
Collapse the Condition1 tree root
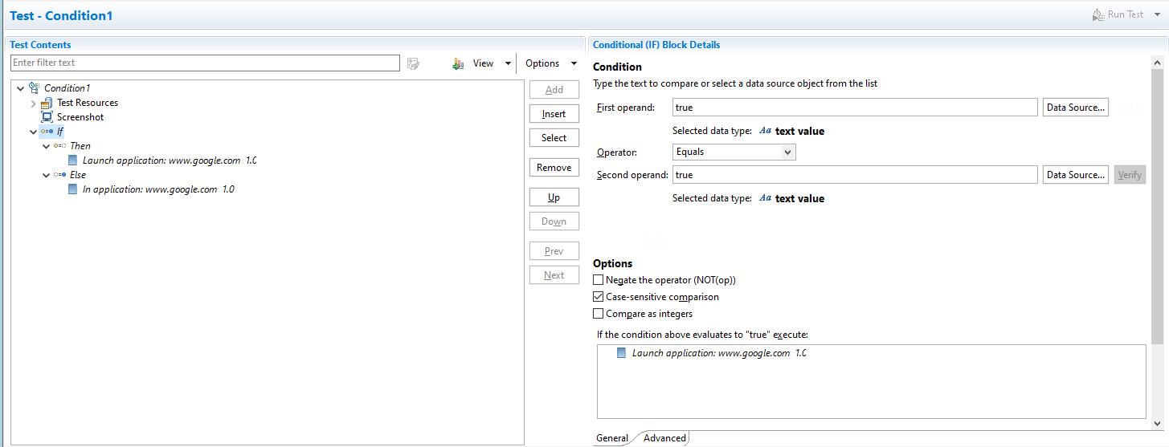pos(20,88)
